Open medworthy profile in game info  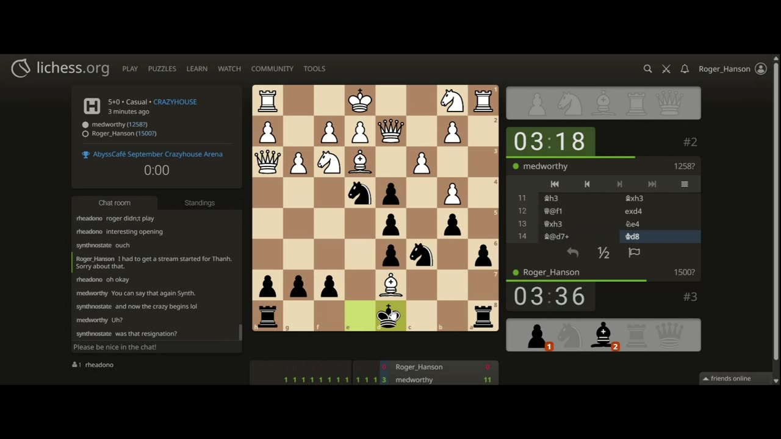coord(120,124)
